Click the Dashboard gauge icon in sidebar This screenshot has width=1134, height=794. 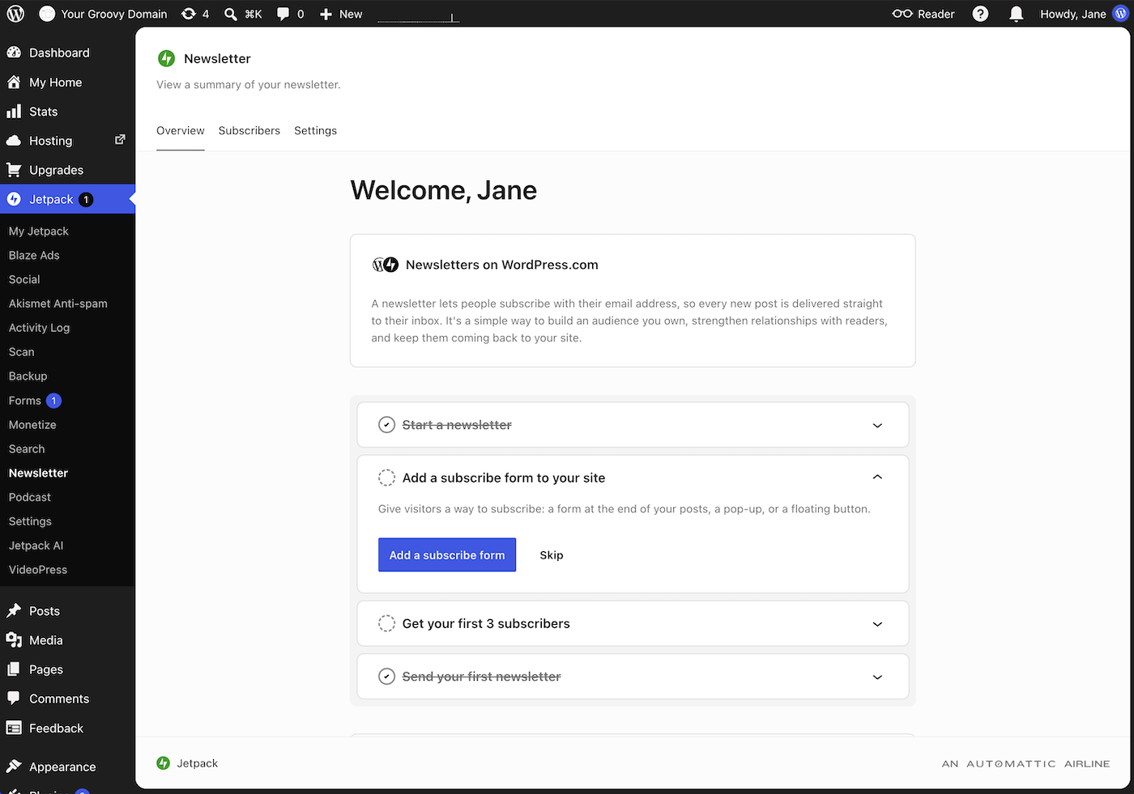coord(14,53)
